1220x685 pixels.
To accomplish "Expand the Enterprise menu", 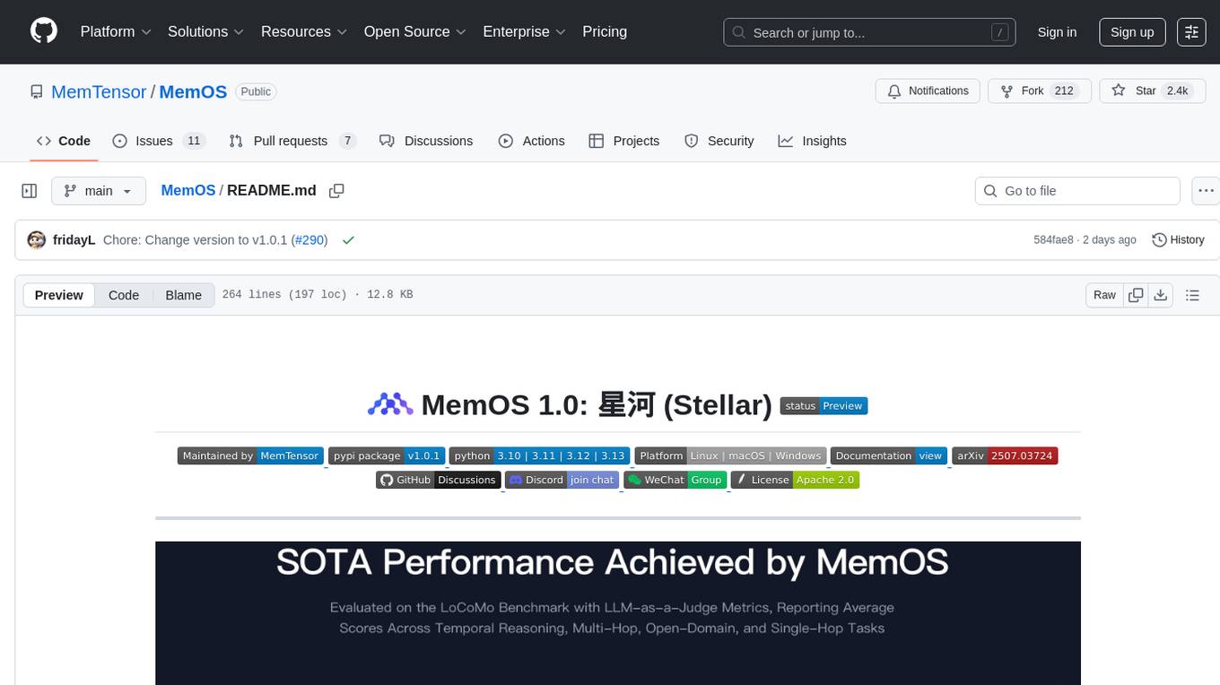I will pyautogui.click(x=524, y=31).
